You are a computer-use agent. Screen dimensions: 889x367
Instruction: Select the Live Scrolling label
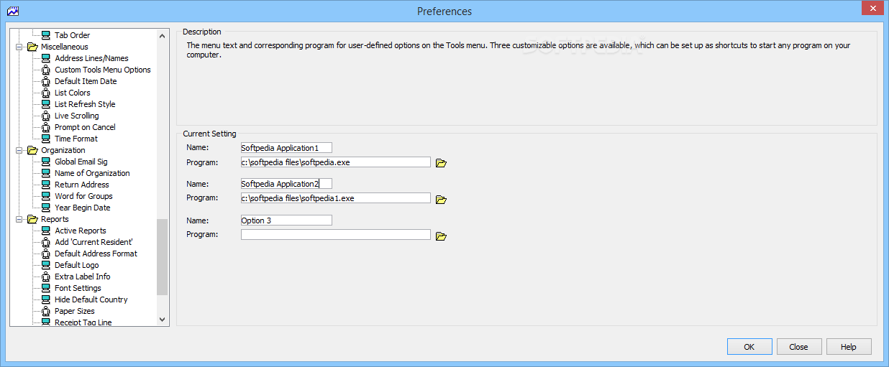point(77,116)
